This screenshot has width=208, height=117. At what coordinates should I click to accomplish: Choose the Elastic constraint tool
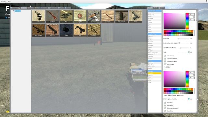tap(155, 17)
